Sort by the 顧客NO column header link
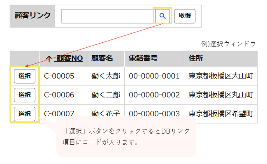267x164 pixels. [69, 58]
